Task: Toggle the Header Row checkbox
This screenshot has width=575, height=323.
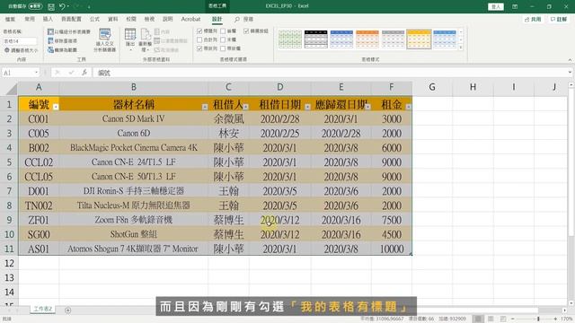Action: pyautogui.click(x=199, y=31)
